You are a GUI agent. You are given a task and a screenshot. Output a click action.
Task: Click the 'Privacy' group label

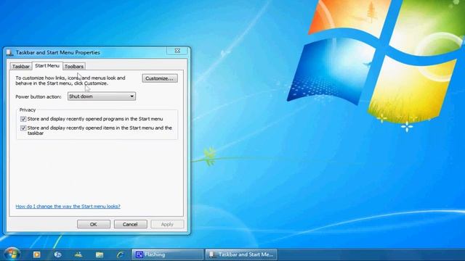28,109
